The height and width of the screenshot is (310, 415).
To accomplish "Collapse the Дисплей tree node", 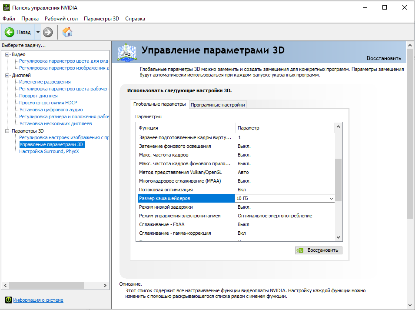I will (7, 75).
